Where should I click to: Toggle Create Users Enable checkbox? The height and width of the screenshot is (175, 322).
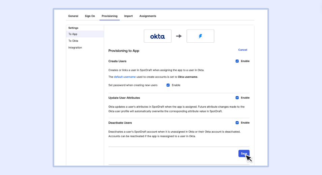tap(237, 61)
